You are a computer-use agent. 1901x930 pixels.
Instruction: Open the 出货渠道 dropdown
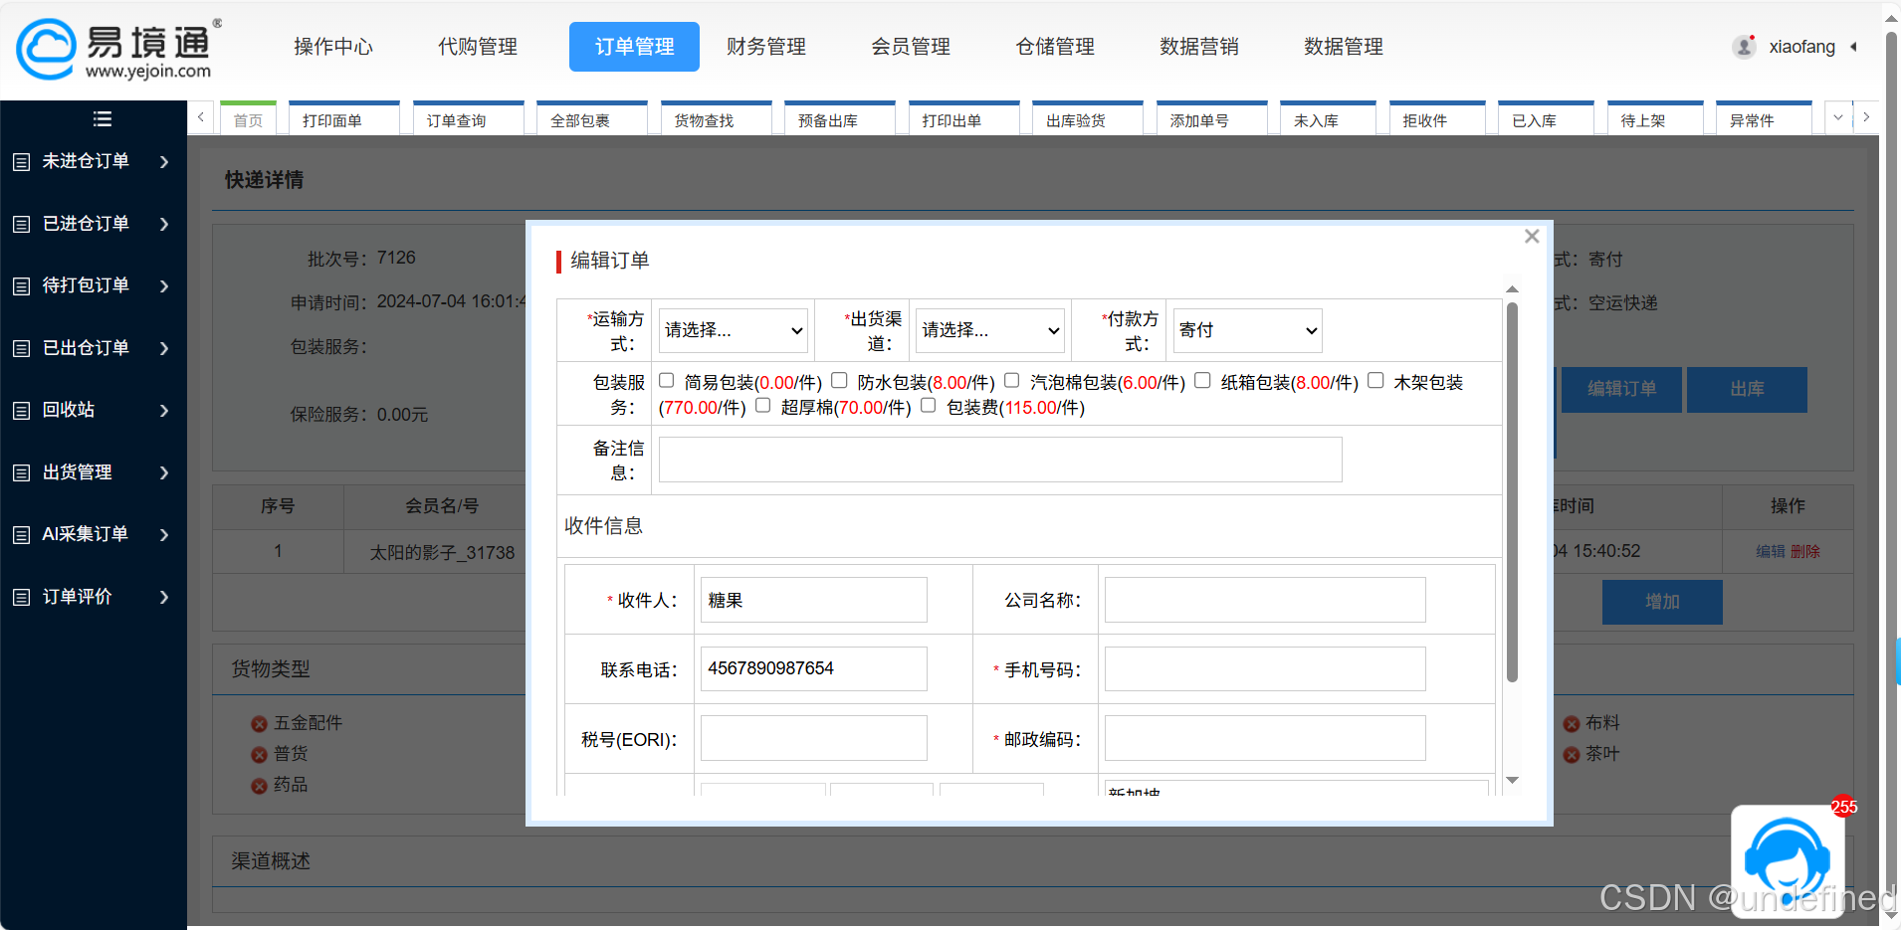[x=990, y=330]
